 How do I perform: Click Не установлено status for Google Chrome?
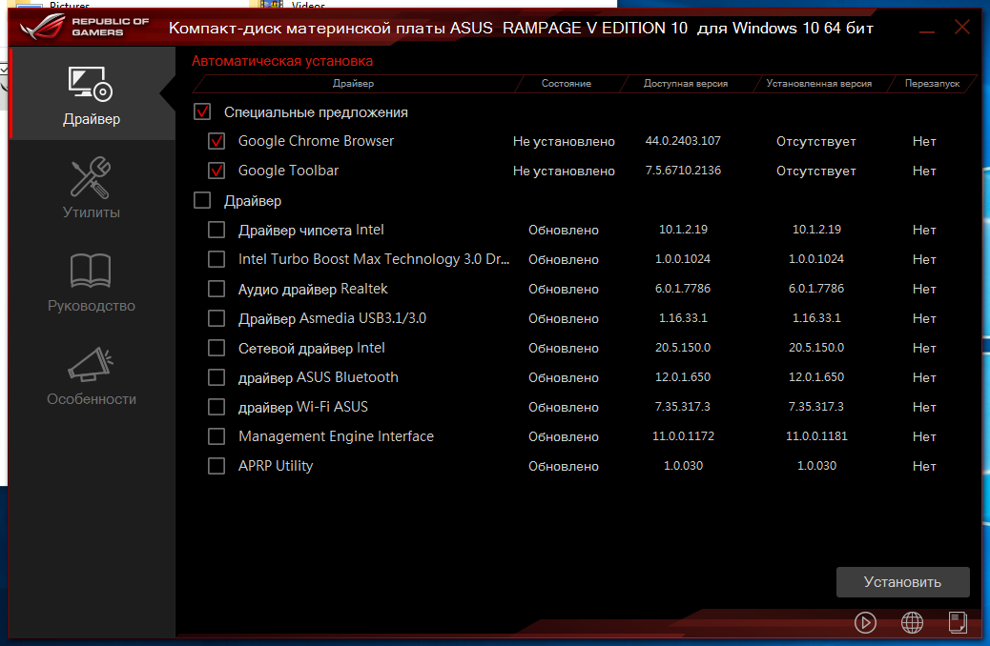(564, 141)
